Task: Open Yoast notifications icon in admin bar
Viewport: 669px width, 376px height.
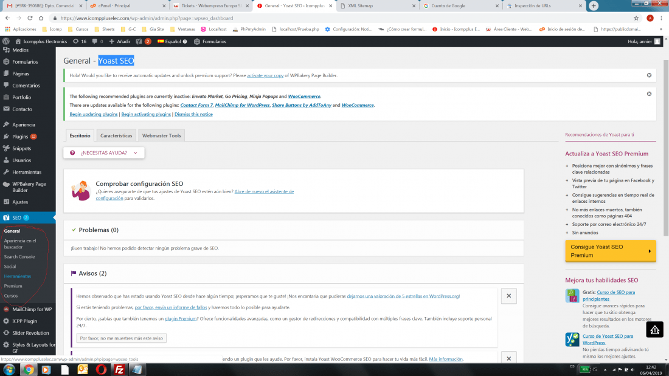Action: click(x=144, y=41)
